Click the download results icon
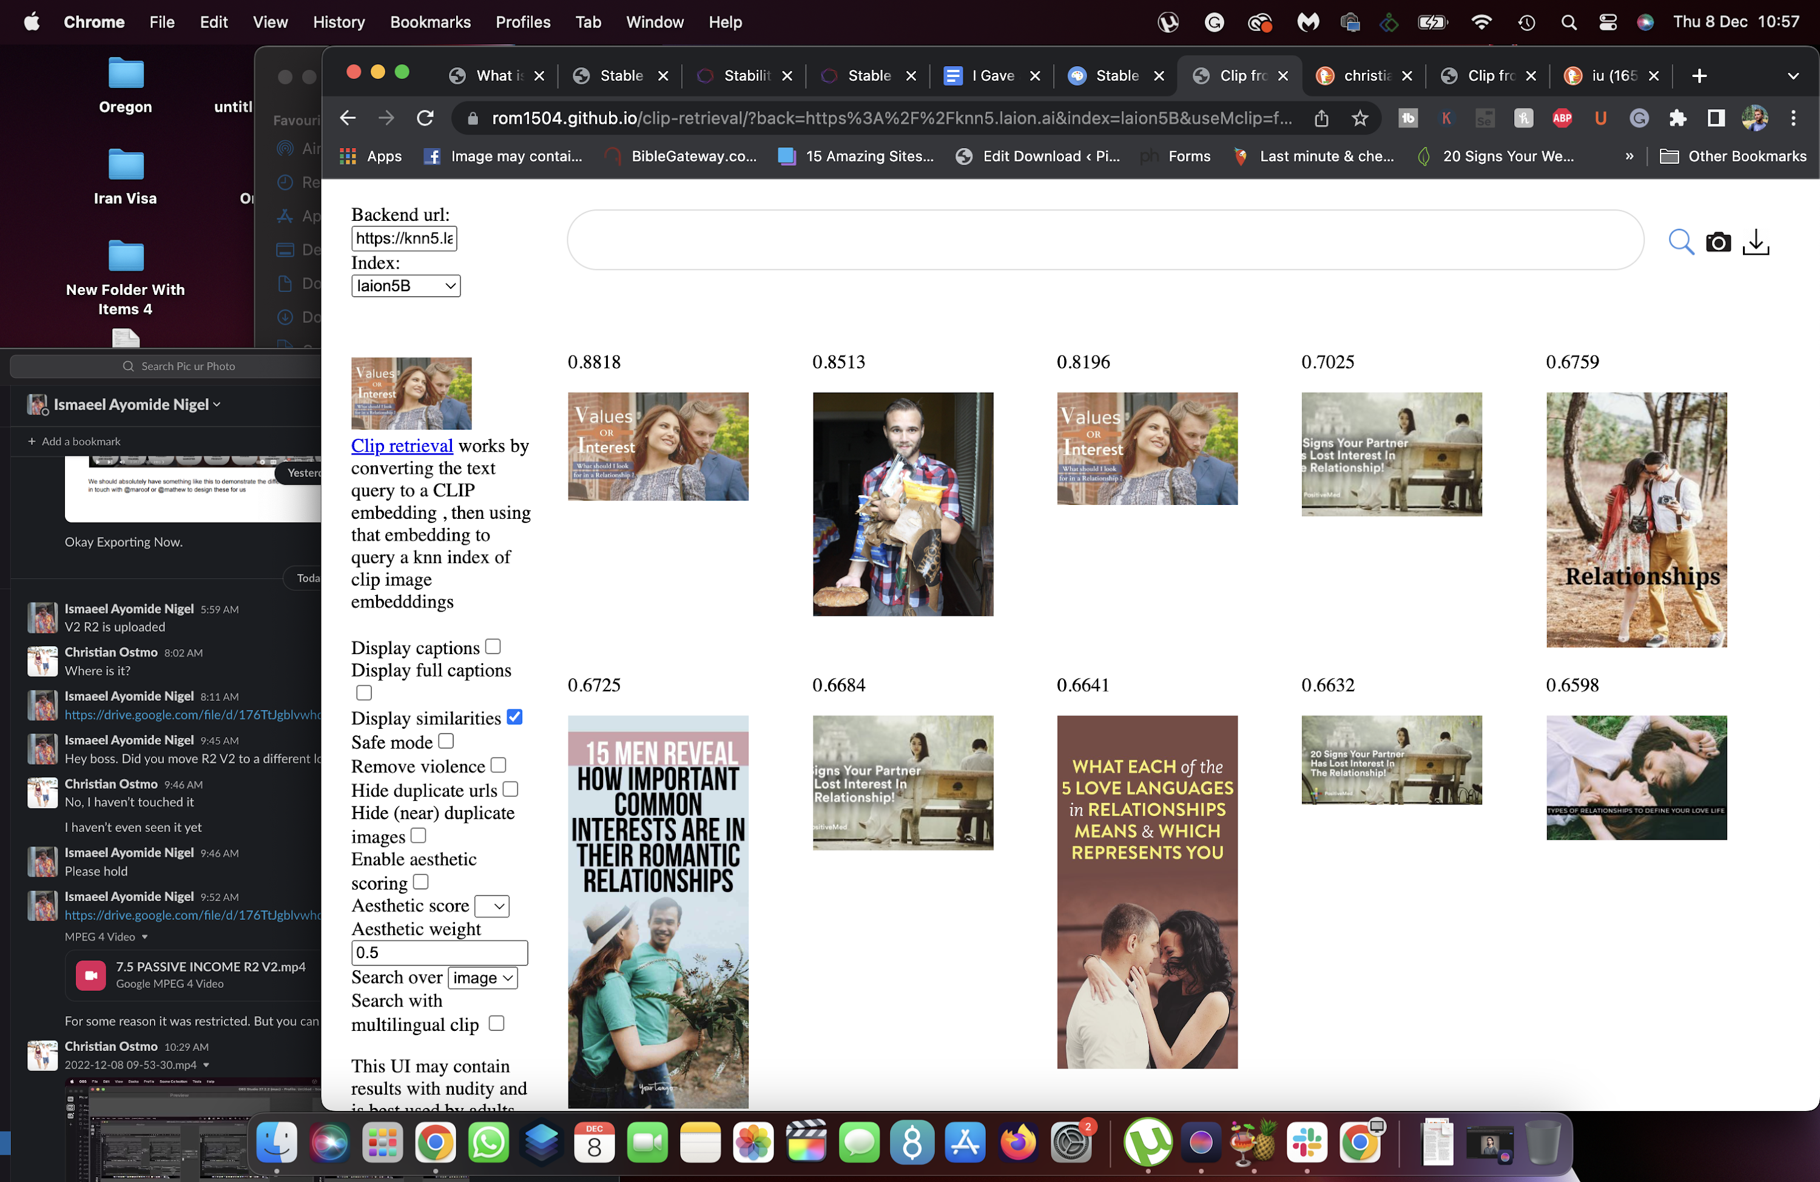This screenshot has width=1820, height=1182. pos(1756,241)
